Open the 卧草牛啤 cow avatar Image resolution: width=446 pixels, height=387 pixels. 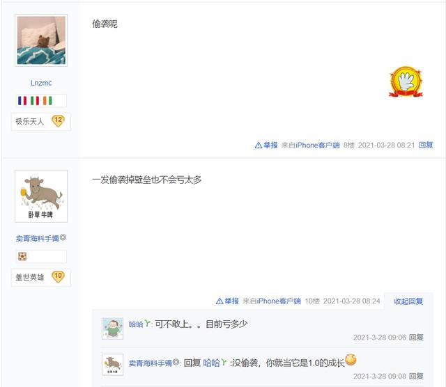pos(41,196)
